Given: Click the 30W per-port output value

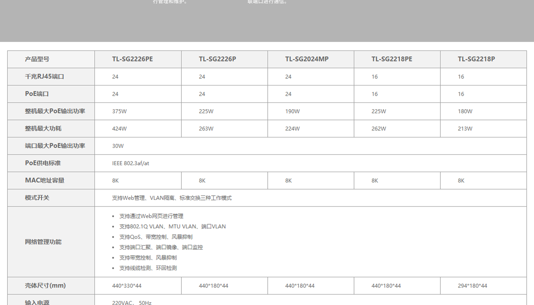Looking at the screenshot, I should (118, 146).
